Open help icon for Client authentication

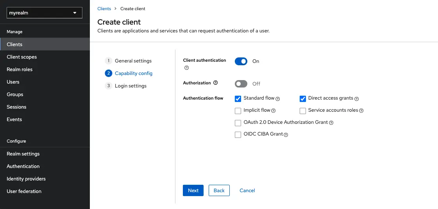tap(187, 68)
